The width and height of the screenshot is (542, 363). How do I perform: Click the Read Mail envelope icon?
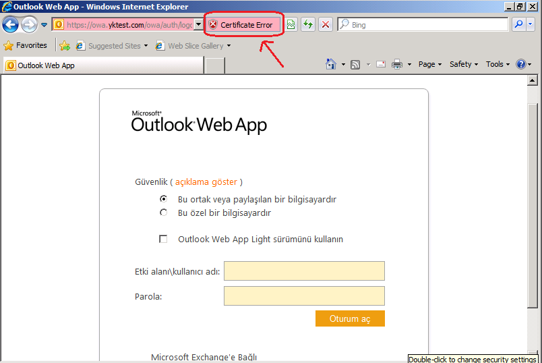(x=381, y=64)
